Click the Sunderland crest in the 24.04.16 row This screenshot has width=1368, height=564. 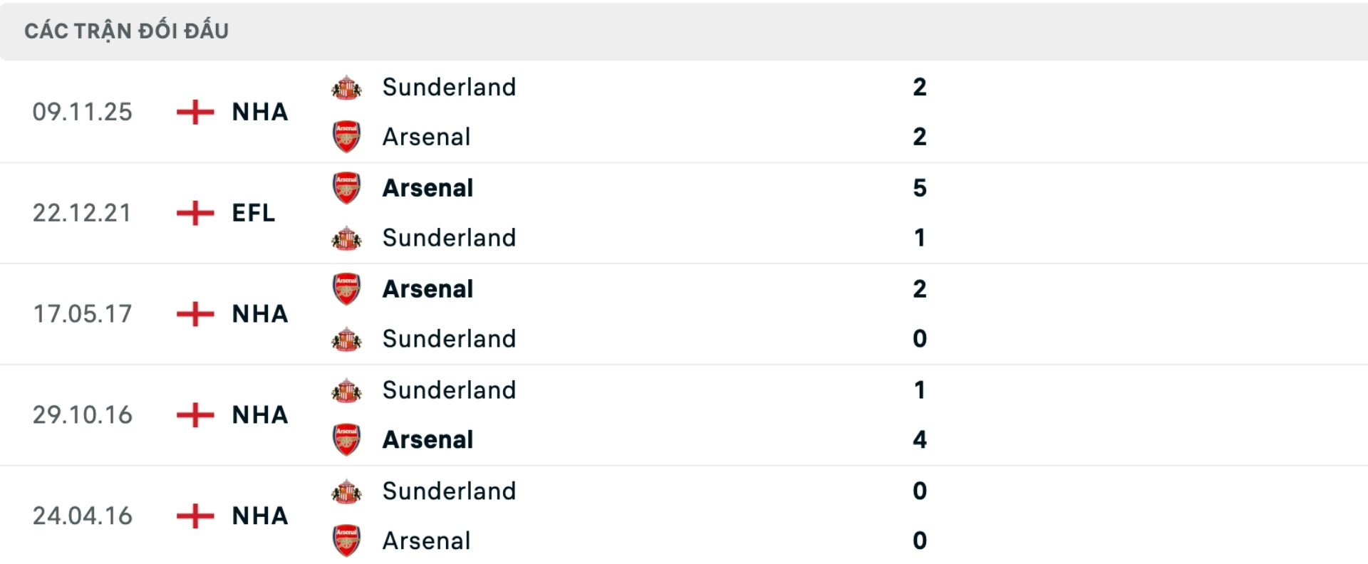346,491
